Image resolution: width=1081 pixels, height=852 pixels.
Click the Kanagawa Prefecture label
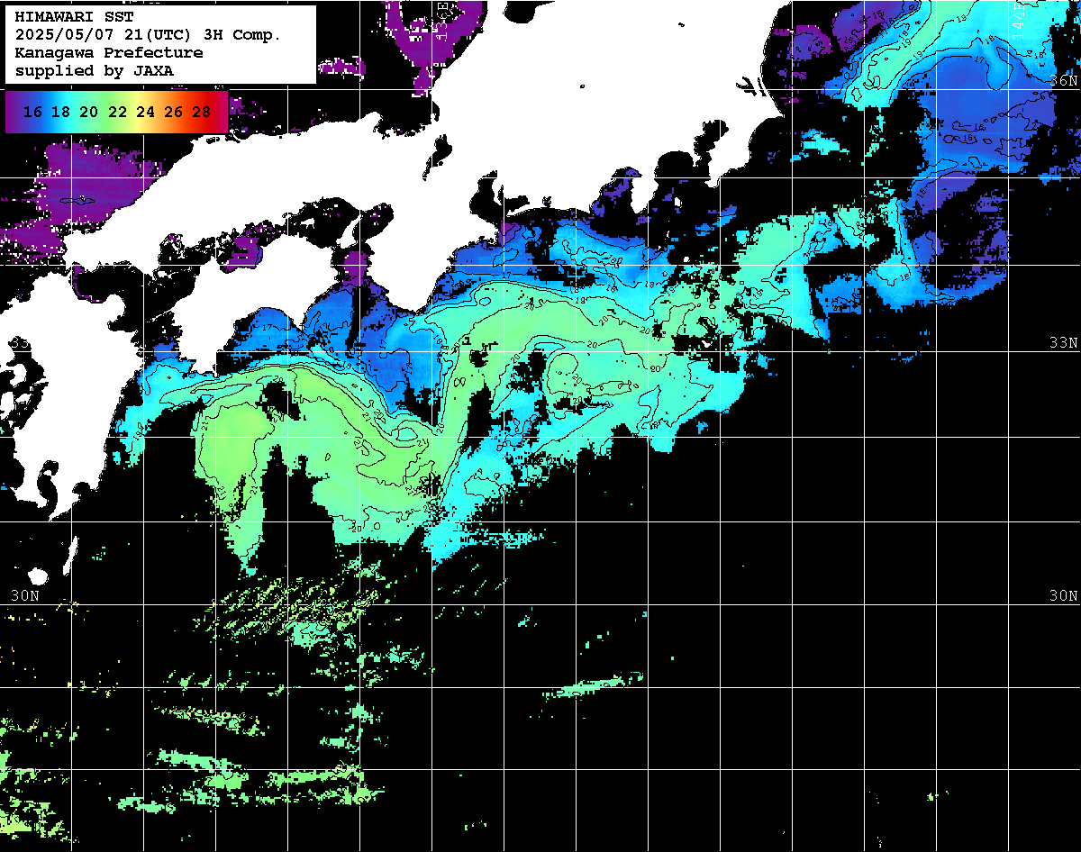109,53
